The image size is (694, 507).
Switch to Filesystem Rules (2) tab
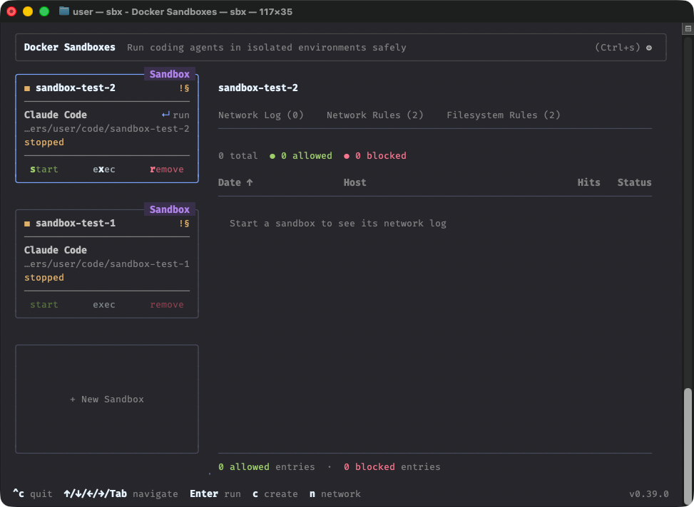(x=504, y=115)
